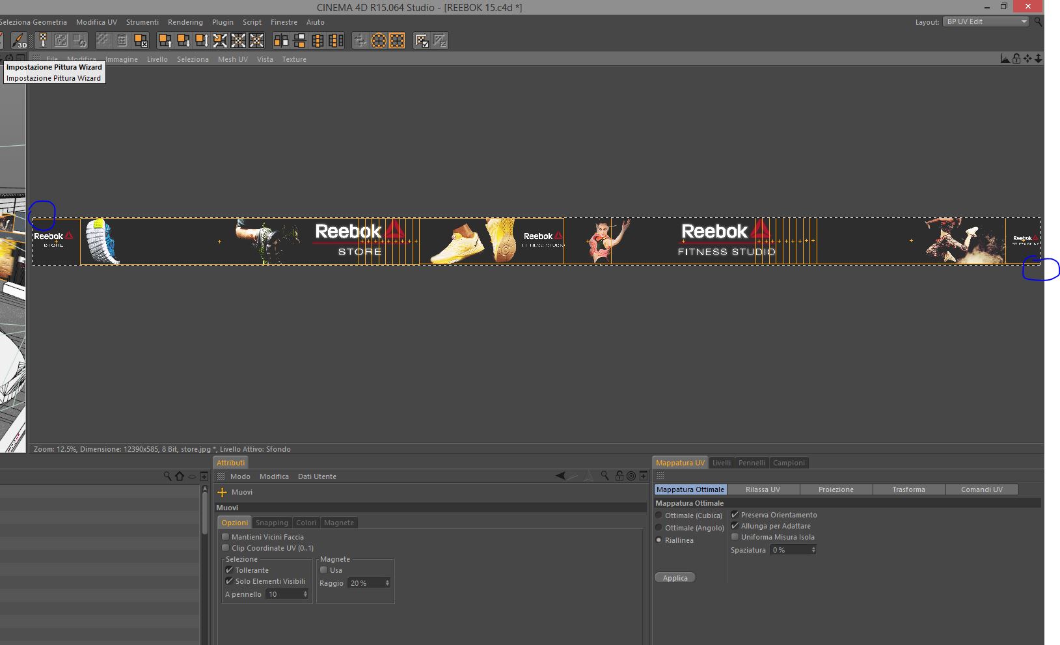
Task: Open the Rendering menu
Action: 185,22
